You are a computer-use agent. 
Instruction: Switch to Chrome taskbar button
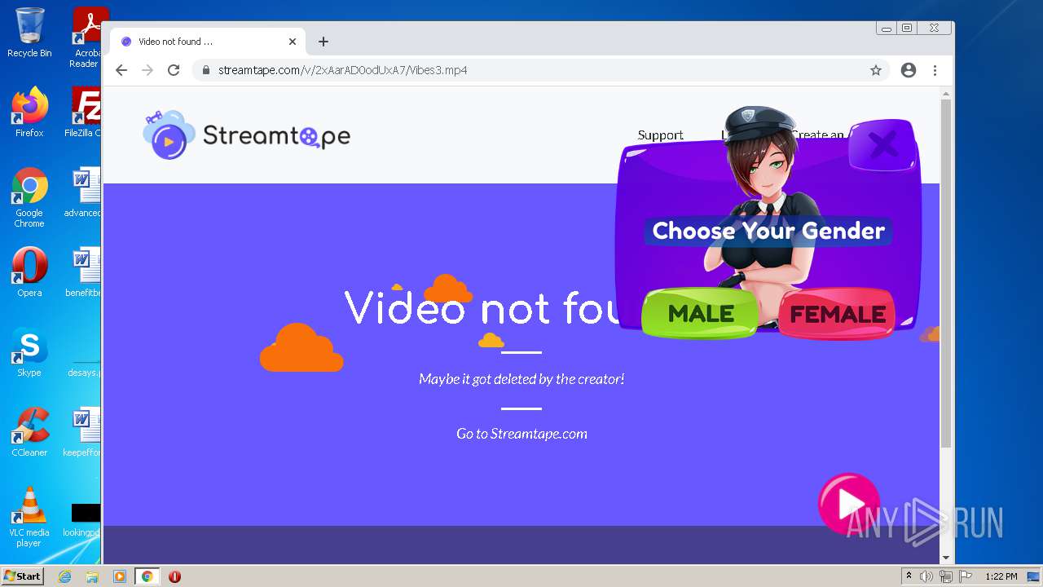[x=147, y=576]
